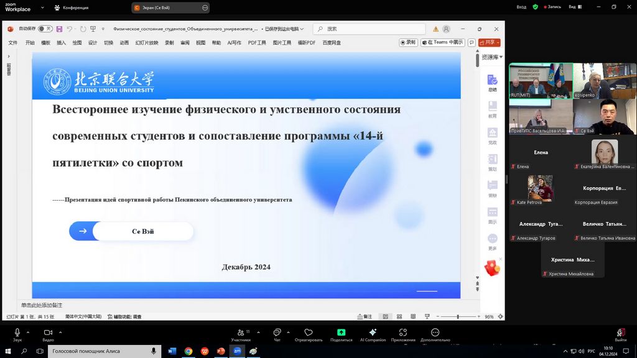The image size is (637, 358).
Task: Expand audio options arrow next to Звук
Action: 29,332
